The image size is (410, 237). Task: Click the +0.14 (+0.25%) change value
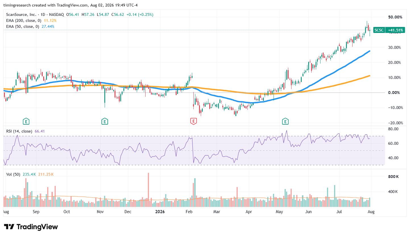tap(140, 14)
